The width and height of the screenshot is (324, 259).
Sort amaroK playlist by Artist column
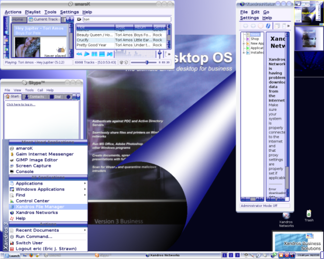124,27
